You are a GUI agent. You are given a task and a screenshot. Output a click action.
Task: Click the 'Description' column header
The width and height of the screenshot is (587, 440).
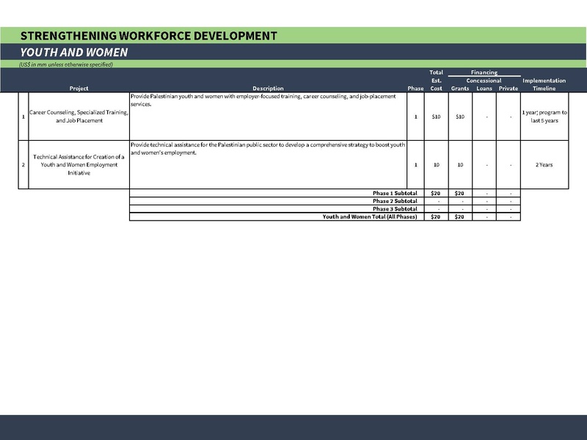[267, 89]
